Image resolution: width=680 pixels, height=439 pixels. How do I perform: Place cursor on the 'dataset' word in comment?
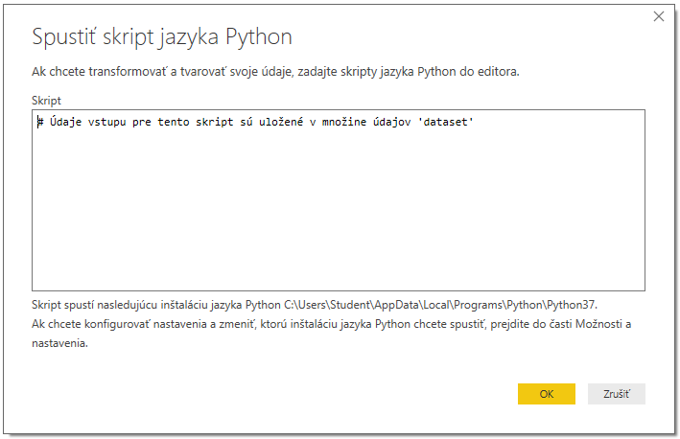coord(445,122)
